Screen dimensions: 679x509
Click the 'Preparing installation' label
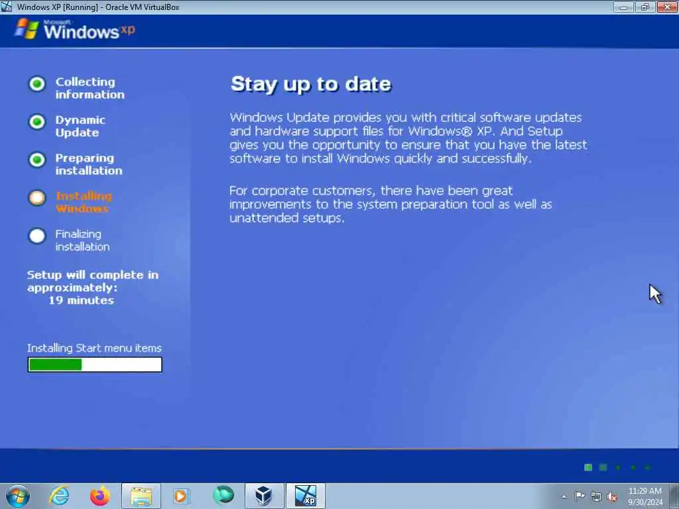click(89, 164)
